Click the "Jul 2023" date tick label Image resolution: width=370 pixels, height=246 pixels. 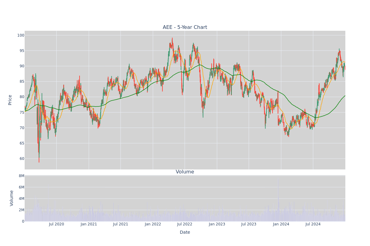[x=249, y=224]
